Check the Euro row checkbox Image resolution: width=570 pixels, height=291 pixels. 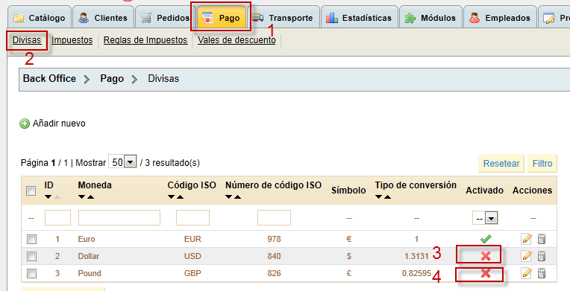click(x=31, y=239)
